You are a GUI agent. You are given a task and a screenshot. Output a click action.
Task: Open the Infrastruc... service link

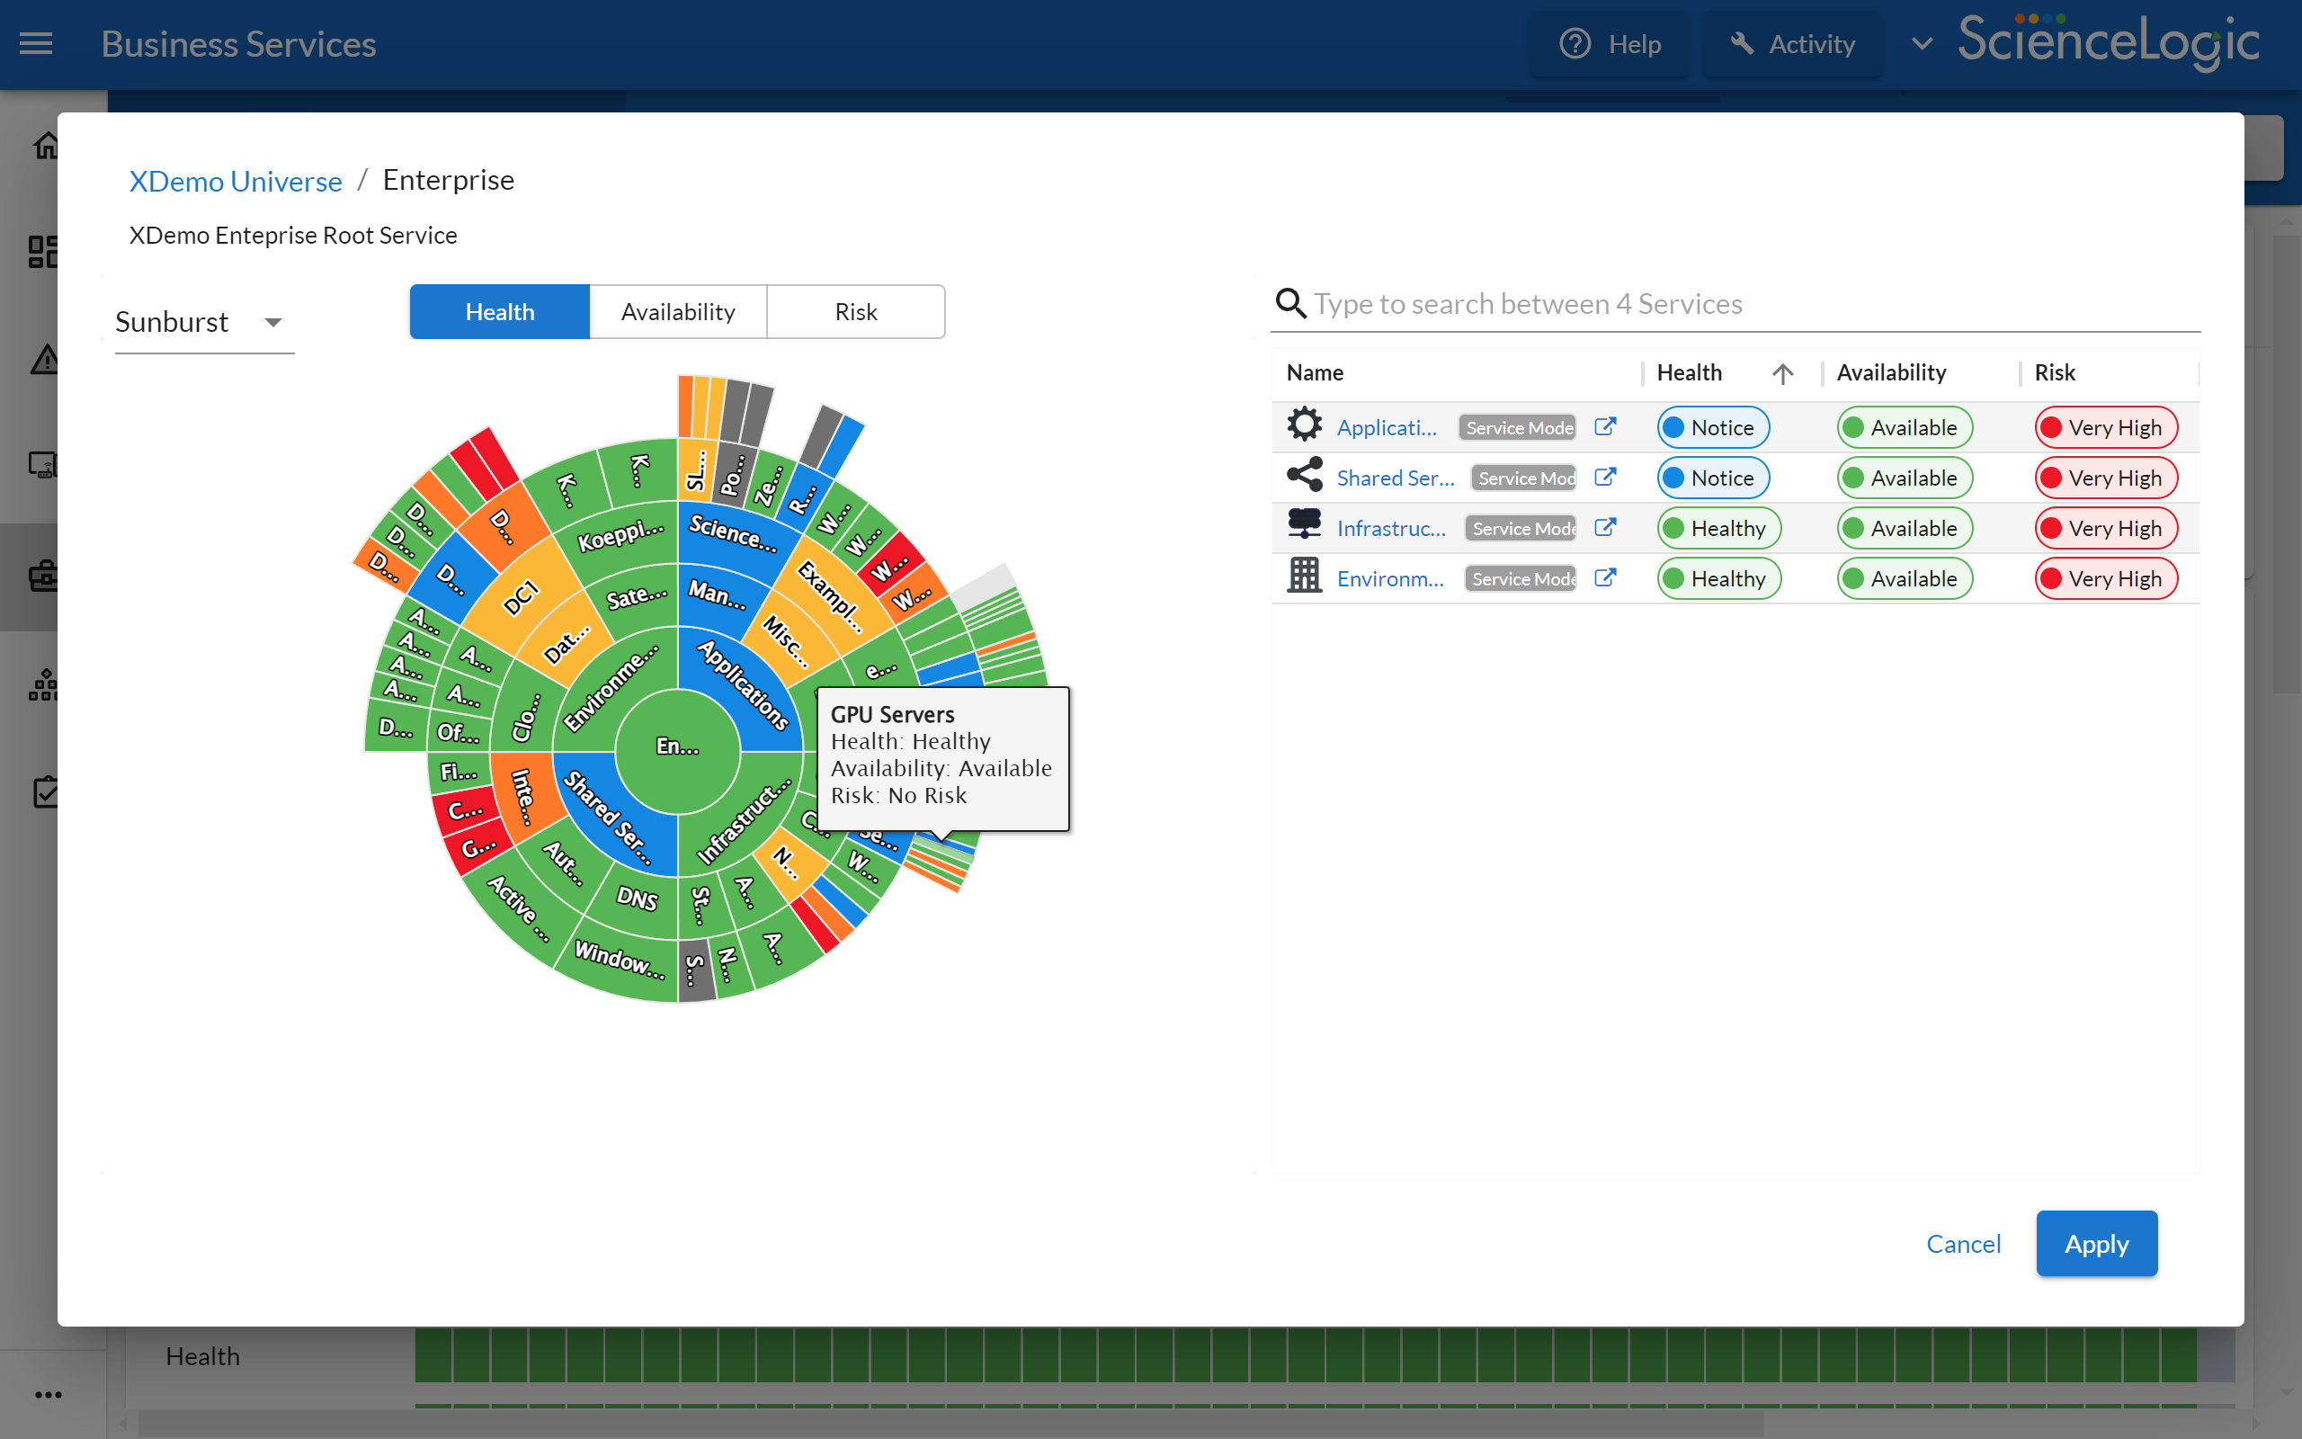click(1391, 528)
